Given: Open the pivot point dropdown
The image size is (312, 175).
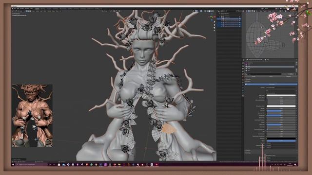Looking at the screenshot, I should (x=111, y=11).
